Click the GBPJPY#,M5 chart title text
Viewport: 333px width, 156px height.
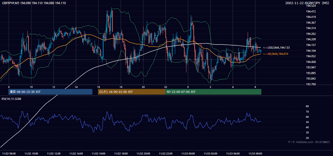point(34,3)
